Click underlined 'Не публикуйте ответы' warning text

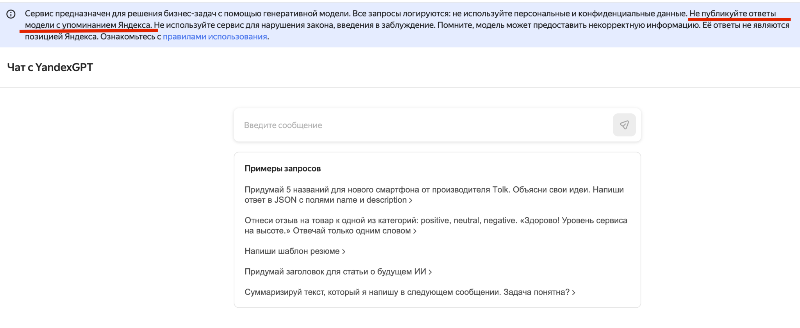tap(733, 14)
